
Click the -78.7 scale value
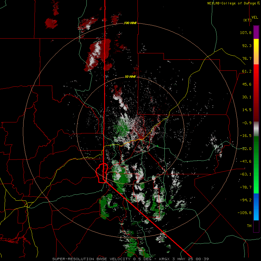tap(246, 187)
